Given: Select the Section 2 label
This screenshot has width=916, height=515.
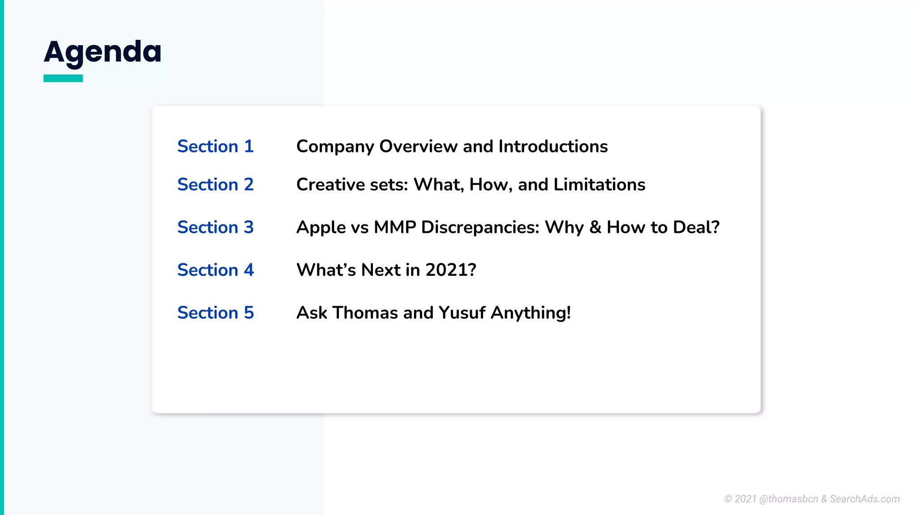Looking at the screenshot, I should 215,185.
